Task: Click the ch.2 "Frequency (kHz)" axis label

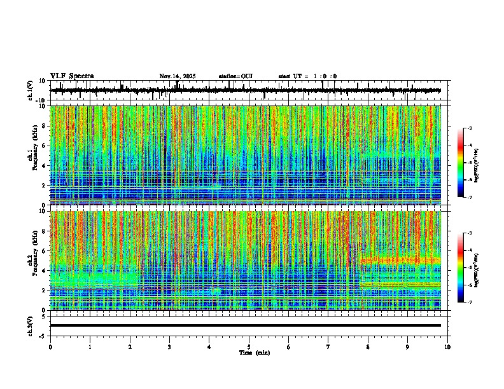Action: point(36,253)
